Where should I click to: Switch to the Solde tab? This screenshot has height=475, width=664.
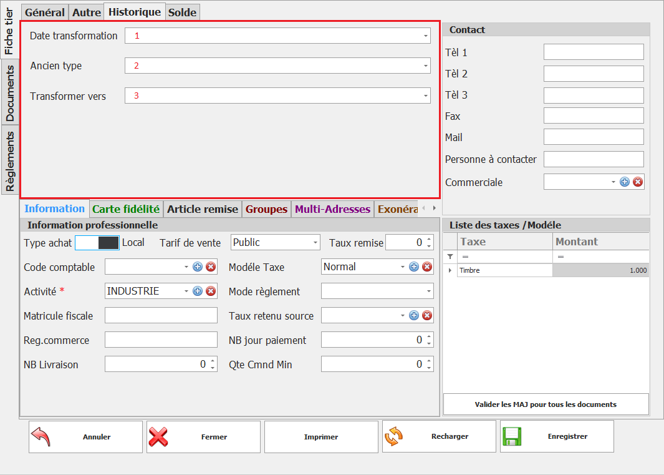(x=182, y=12)
